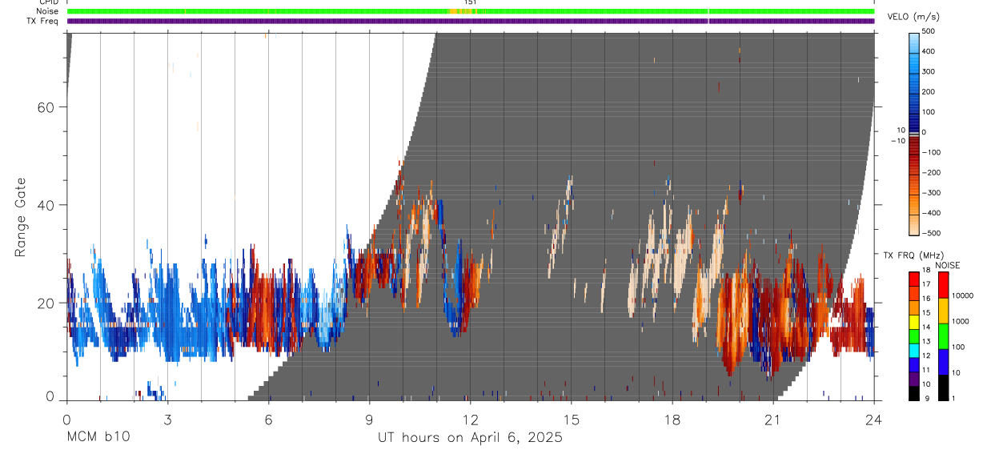Select the 21 UT hour tick label

pyautogui.click(x=772, y=418)
